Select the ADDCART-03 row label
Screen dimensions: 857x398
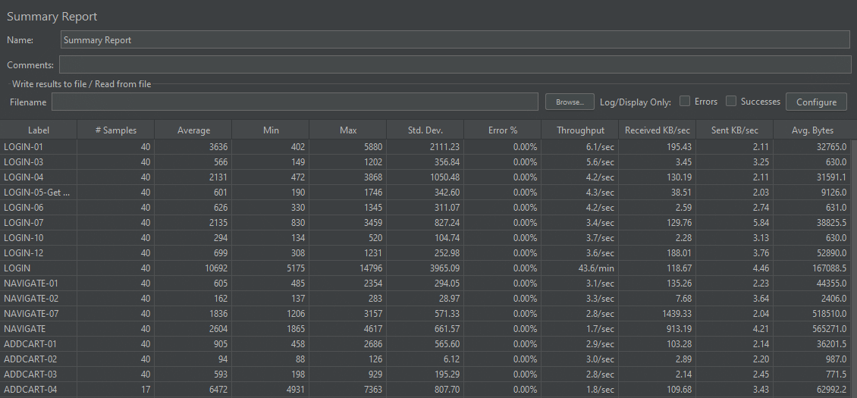pos(30,374)
